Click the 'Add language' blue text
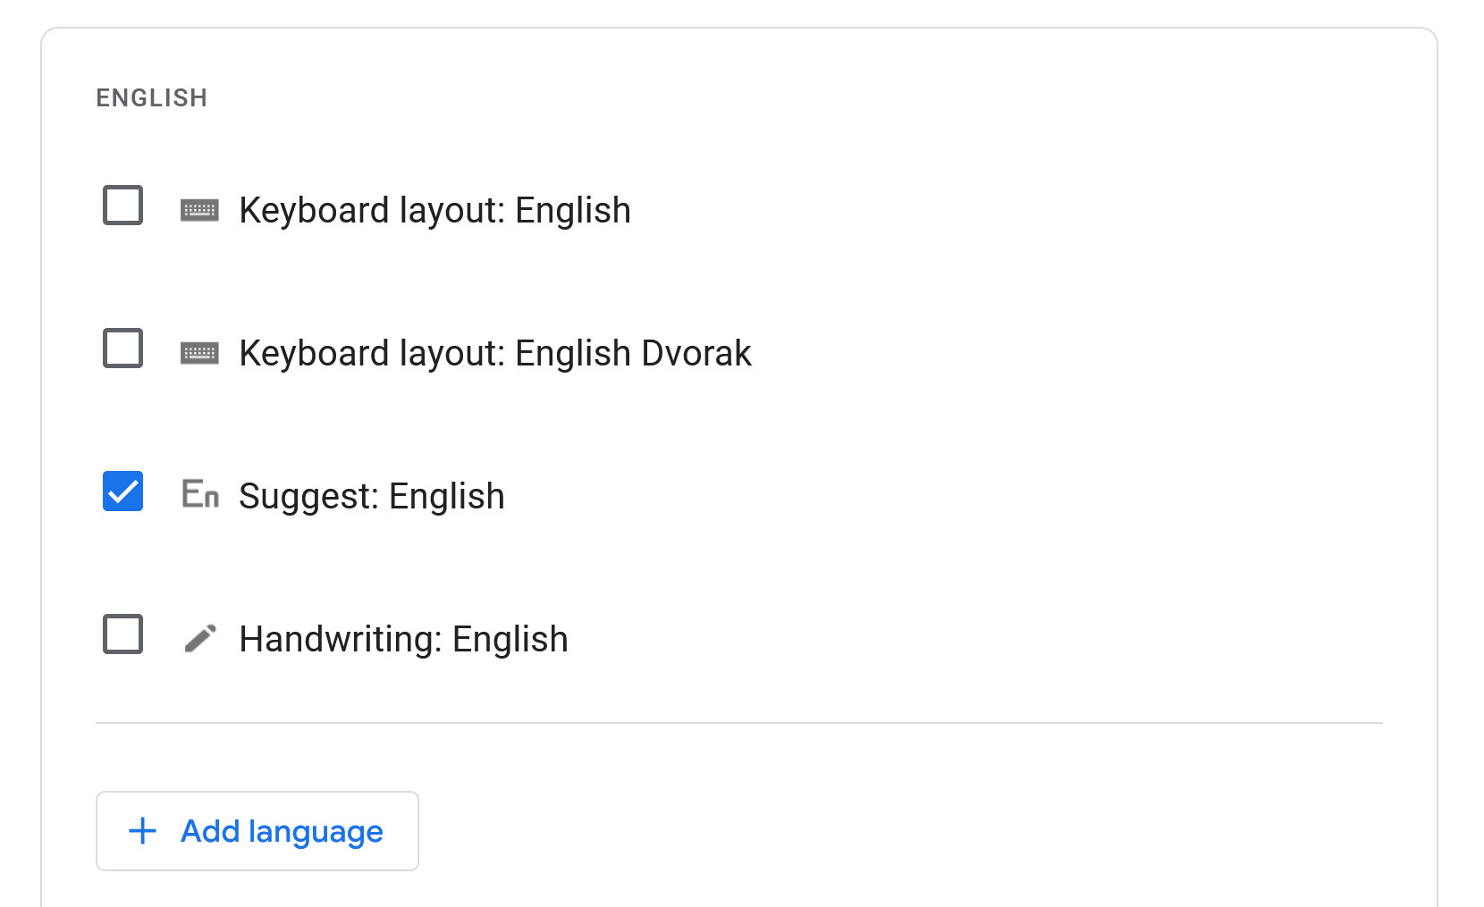Image resolution: width=1484 pixels, height=907 pixels. tap(282, 832)
